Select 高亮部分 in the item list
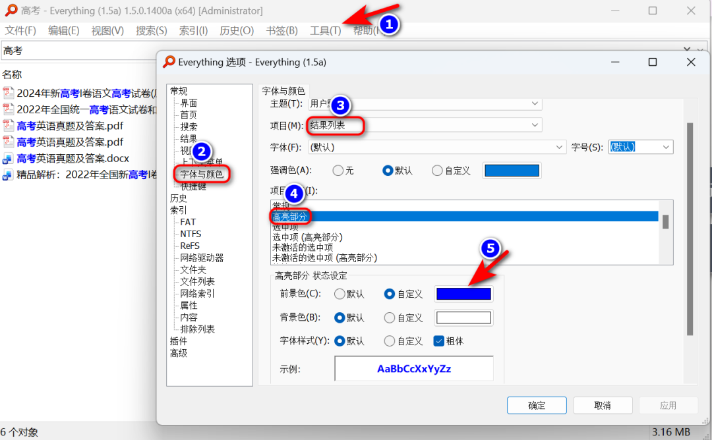The height and width of the screenshot is (440, 712). [465, 217]
